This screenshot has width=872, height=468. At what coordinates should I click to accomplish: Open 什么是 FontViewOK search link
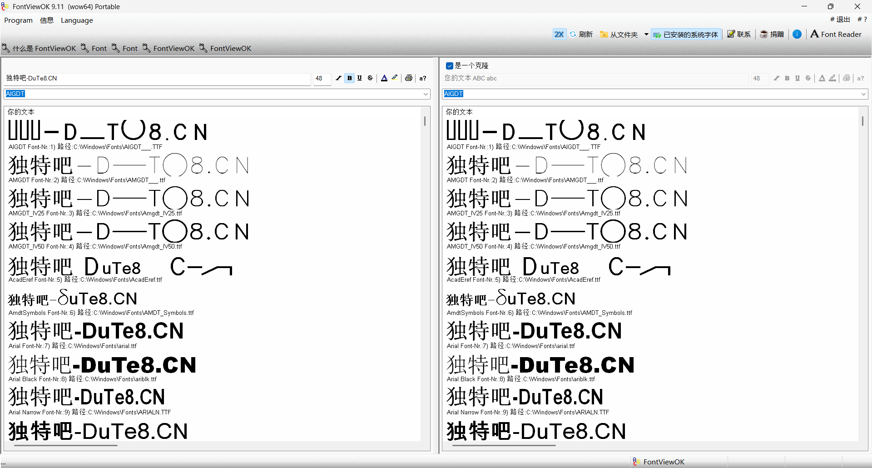pyautogui.click(x=39, y=48)
